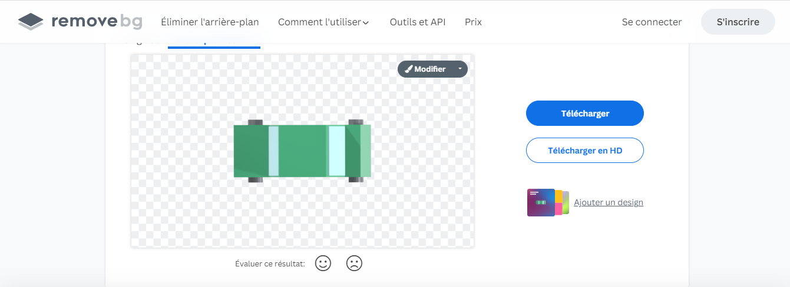Click the green car preview image

pyautogui.click(x=302, y=151)
